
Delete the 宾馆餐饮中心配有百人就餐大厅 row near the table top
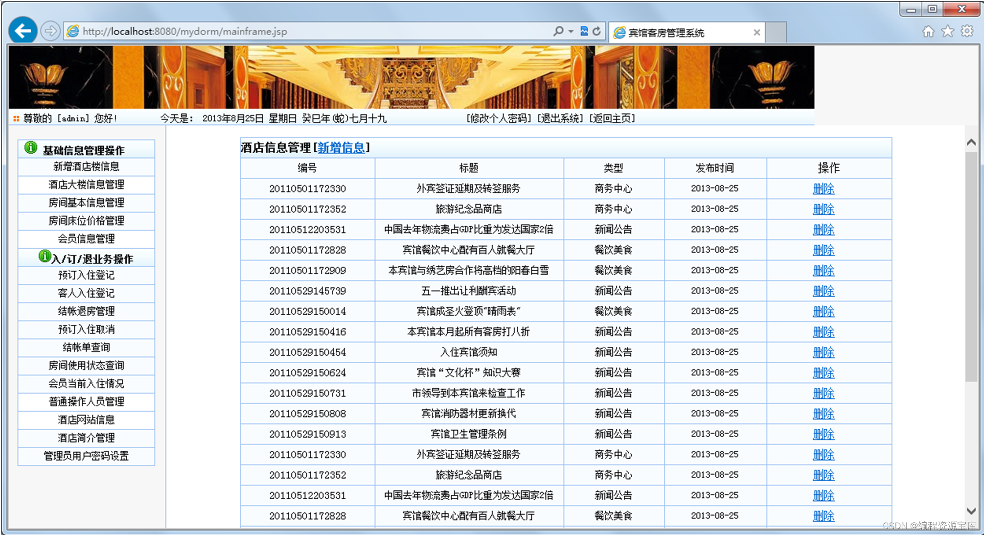(x=824, y=251)
